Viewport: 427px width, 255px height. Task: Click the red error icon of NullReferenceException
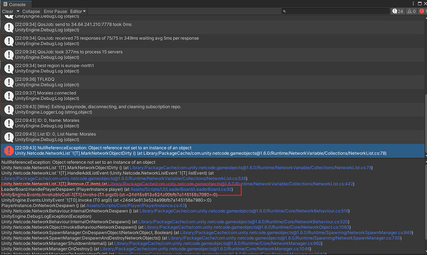coord(9,151)
